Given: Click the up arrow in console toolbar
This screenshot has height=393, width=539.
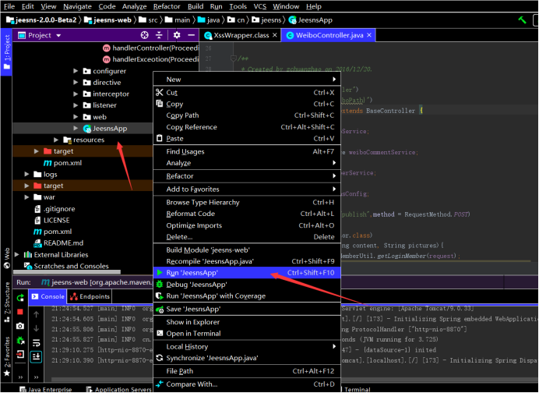Looking at the screenshot, I should coord(36,314).
